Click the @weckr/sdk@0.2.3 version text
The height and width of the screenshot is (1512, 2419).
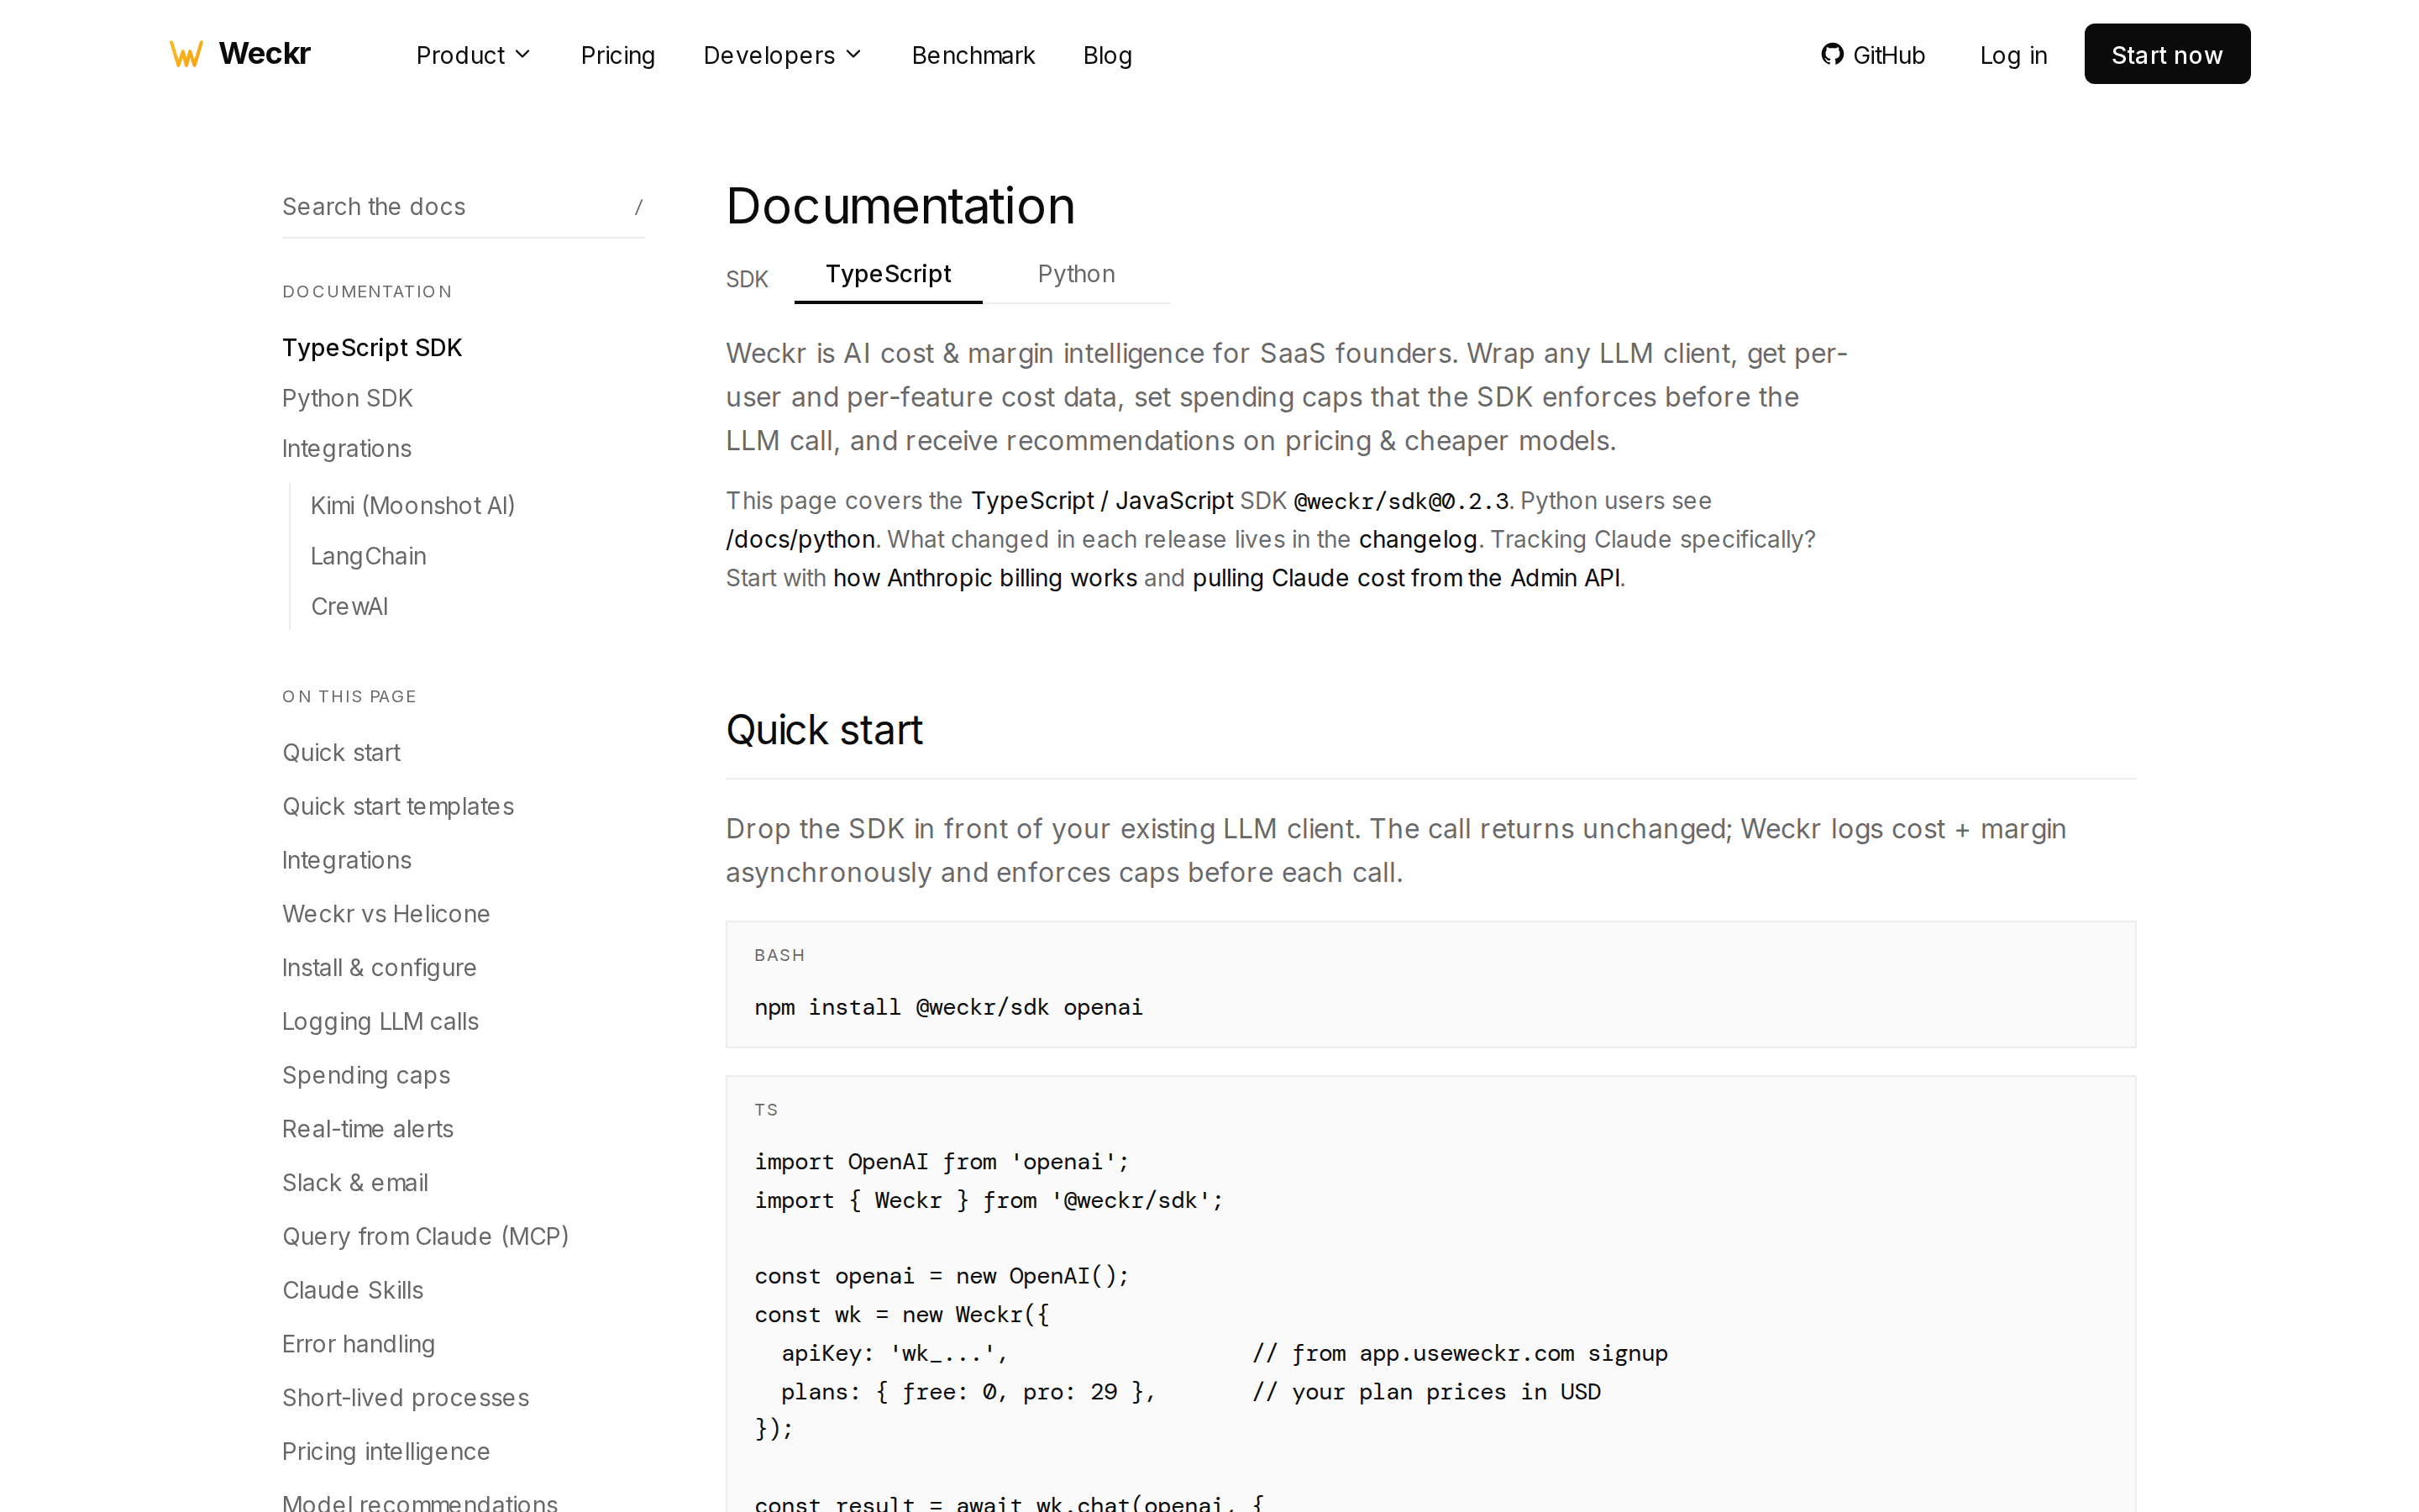click(1400, 501)
